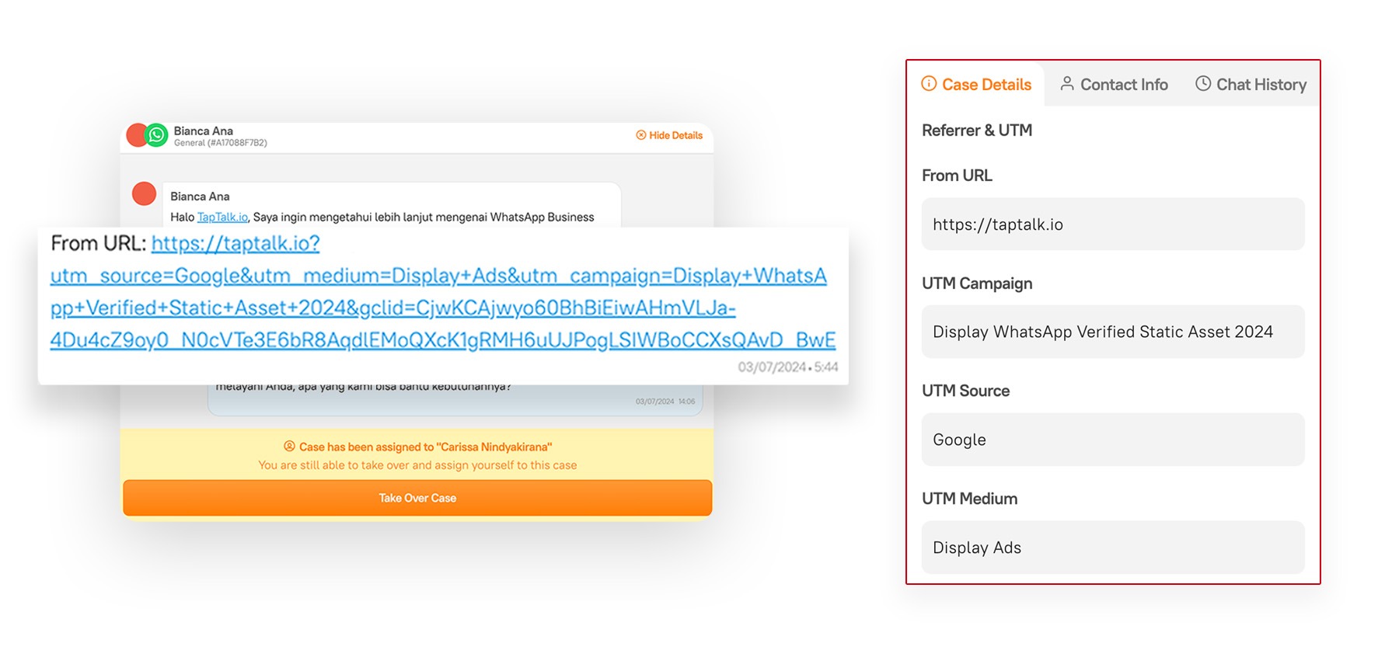Click the UTM Source field showing Google
This screenshot has height=647, width=1385.
1113,440
